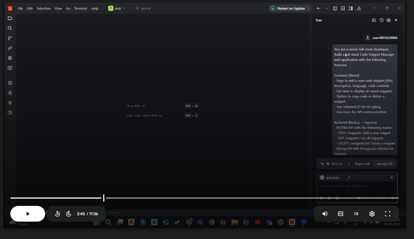Toggle the primary sidebar layout button
The width and height of the screenshot is (414, 239).
(335, 8)
